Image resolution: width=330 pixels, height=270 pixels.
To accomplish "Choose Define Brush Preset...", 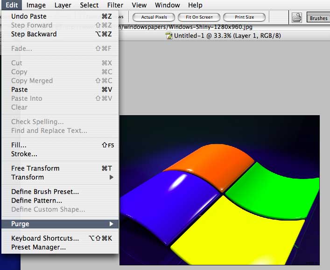I will 60,192.
